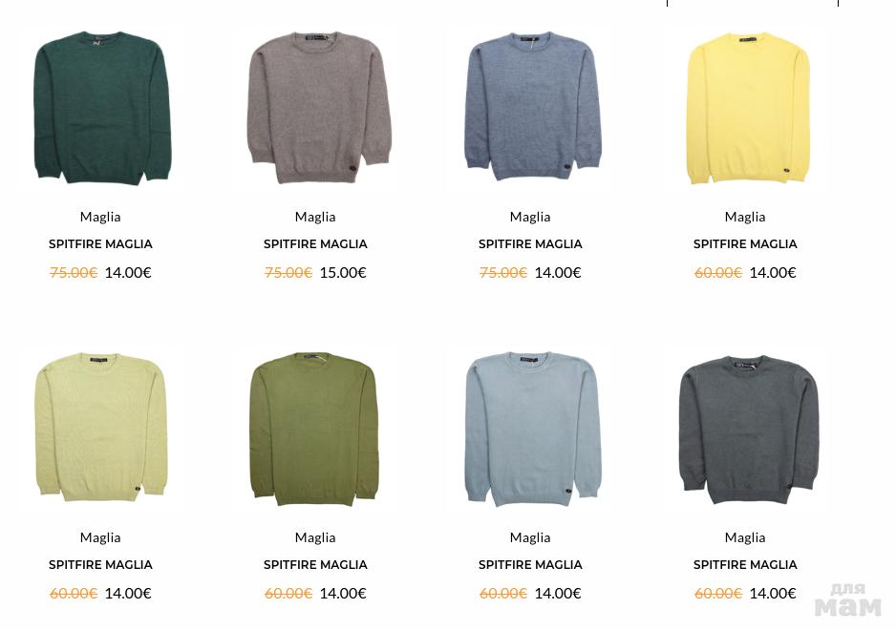Click Maglia category label under pale lime sweater
The height and width of the screenshot is (630, 896).
(x=100, y=538)
